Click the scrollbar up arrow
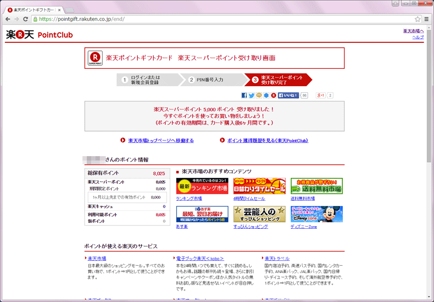 (429, 27)
